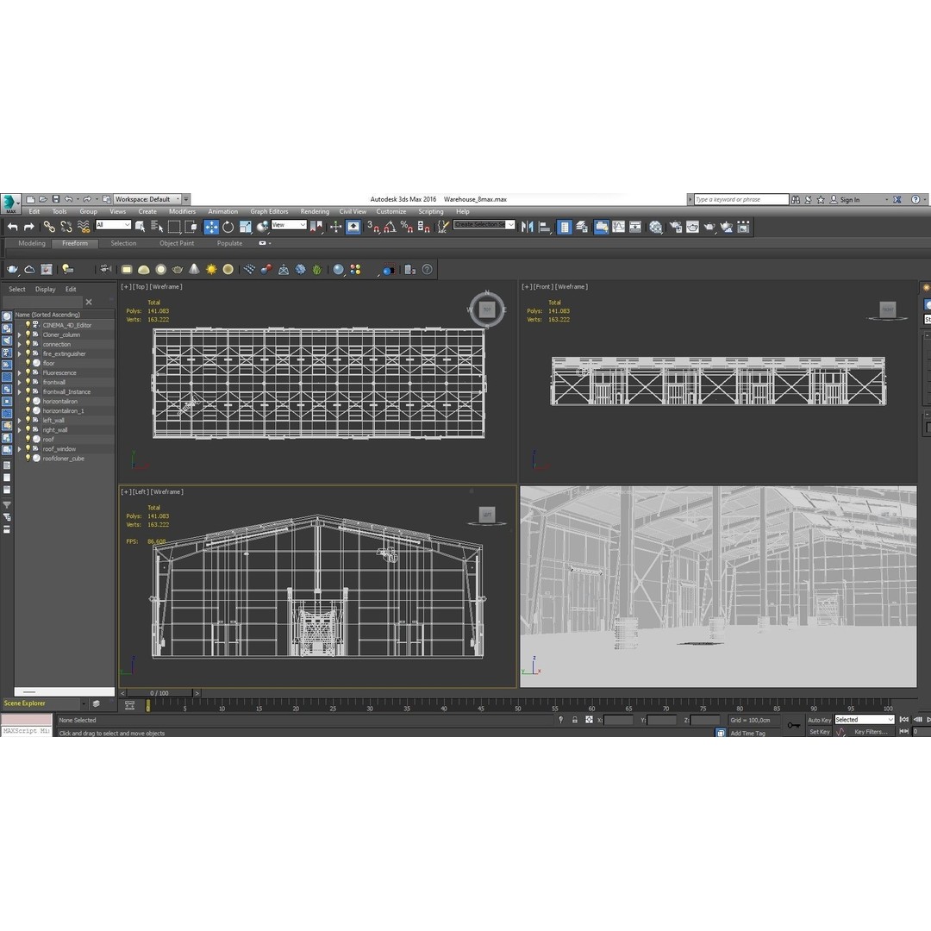The width and height of the screenshot is (931, 931).
Task: Open the Rendering menu
Action: pyautogui.click(x=315, y=211)
